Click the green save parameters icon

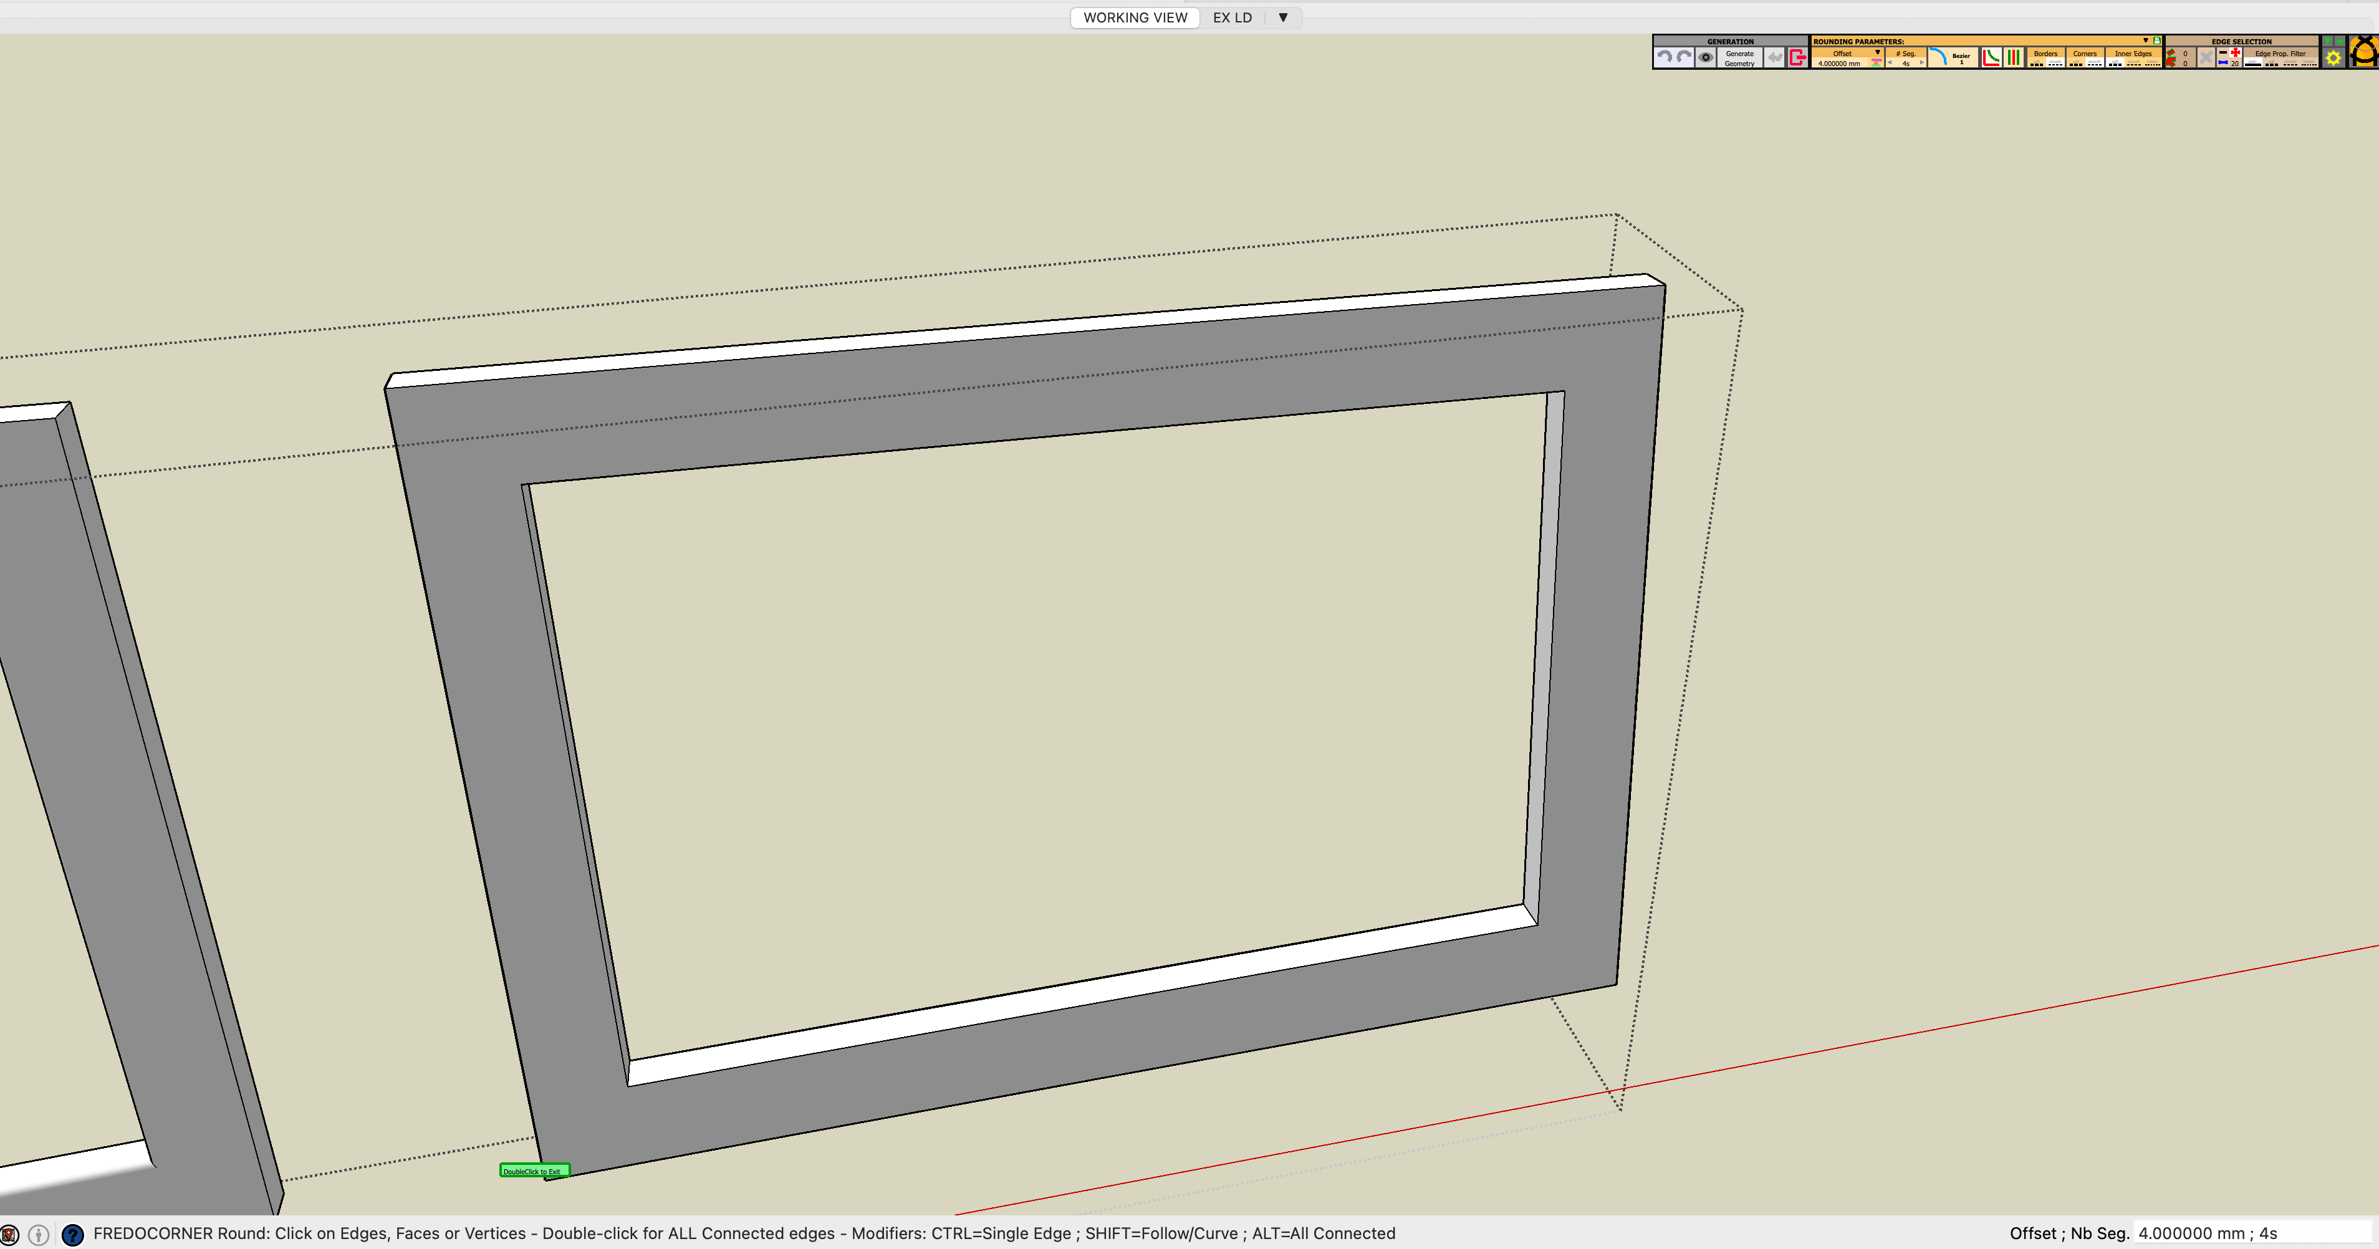click(2156, 41)
